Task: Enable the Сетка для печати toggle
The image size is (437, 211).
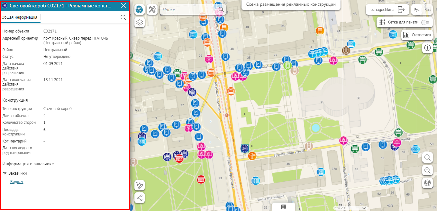Action: point(425,22)
